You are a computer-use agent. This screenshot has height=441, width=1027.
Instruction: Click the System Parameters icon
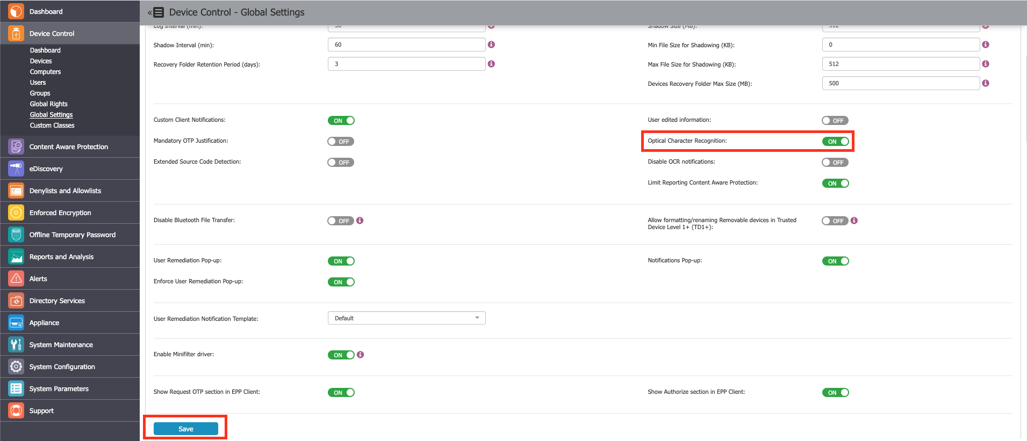[16, 388]
